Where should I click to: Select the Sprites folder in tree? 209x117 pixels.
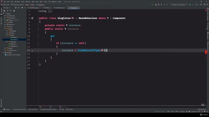(9, 48)
